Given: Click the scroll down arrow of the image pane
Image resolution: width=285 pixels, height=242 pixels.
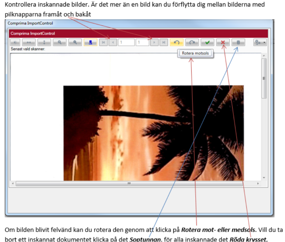Looking at the screenshot, I should point(264,178).
